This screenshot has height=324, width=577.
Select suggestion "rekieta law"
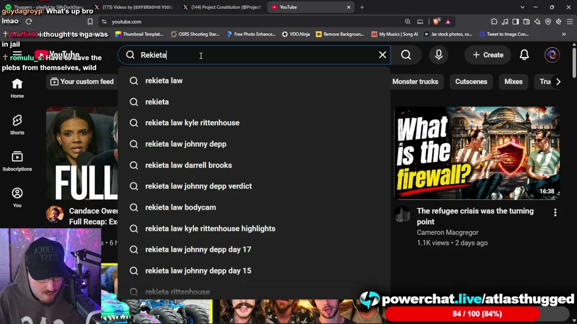[254, 81]
